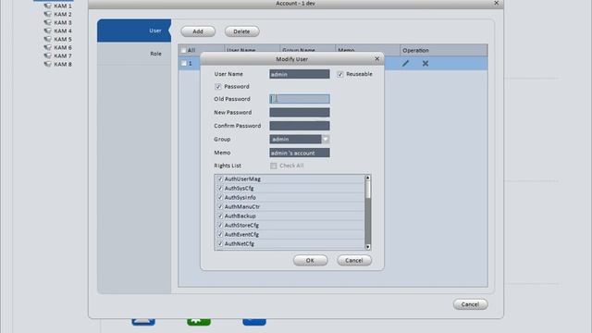Click the Delete user button

(x=241, y=31)
